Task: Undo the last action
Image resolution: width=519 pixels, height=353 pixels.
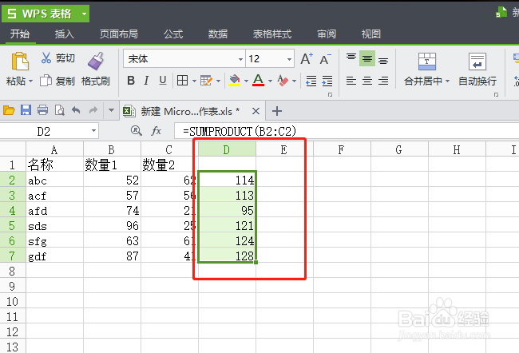Action: 76,110
